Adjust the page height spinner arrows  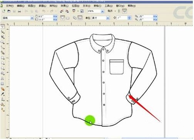click(x=55, y=20)
